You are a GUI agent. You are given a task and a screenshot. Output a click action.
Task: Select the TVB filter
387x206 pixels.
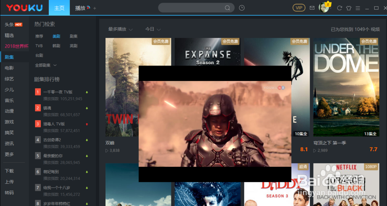click(39, 46)
